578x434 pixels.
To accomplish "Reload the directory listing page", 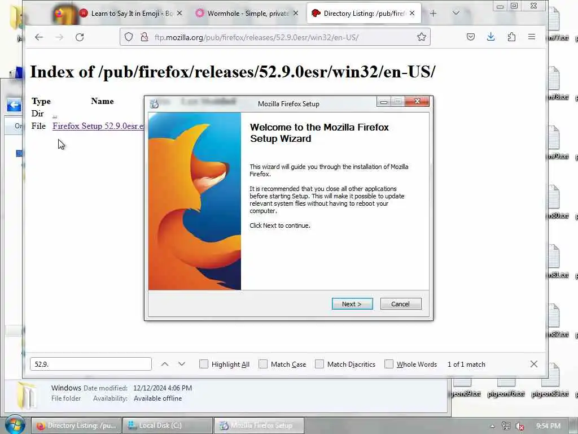I will click(80, 37).
